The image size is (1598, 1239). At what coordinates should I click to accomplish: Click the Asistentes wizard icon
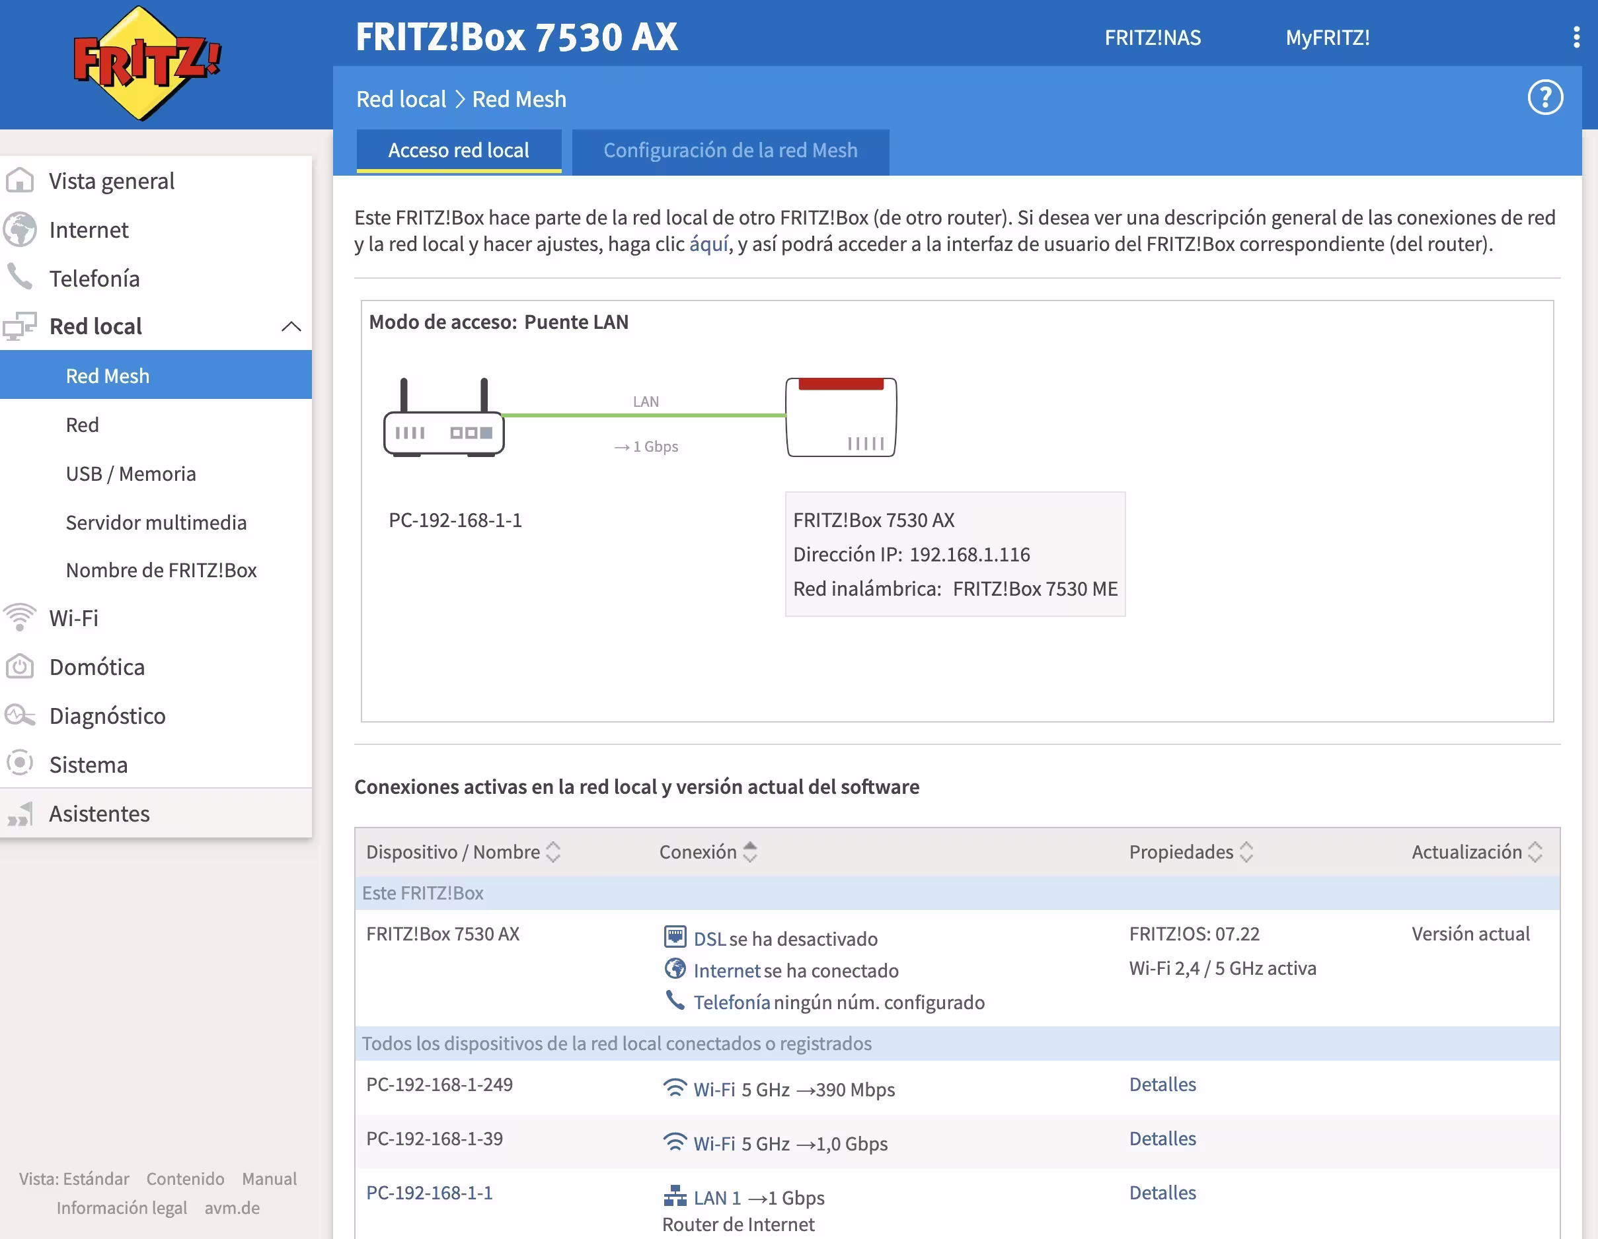coord(20,813)
